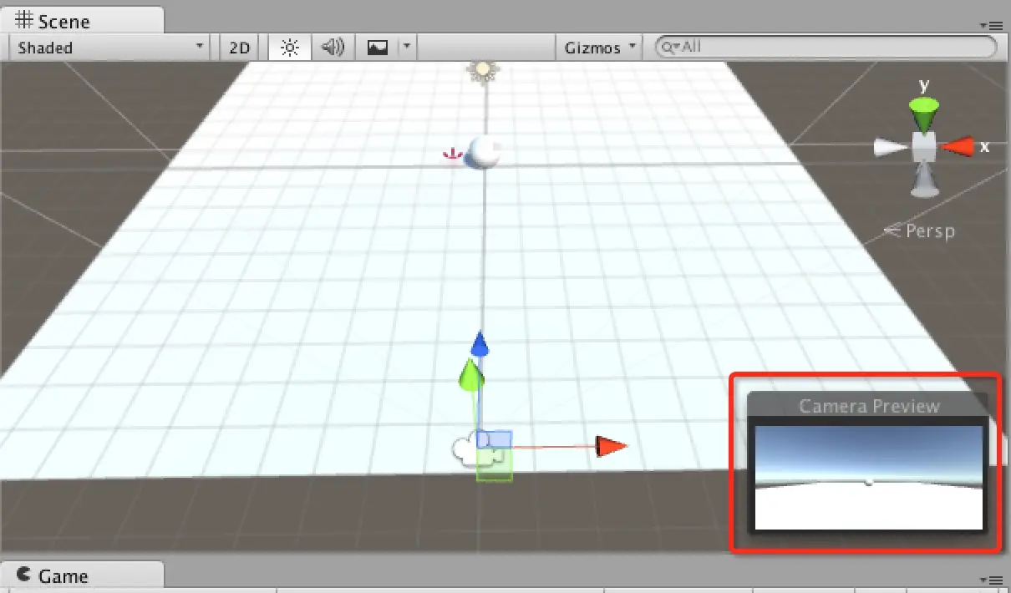Click the green Y axis move arrow
This screenshot has width=1011, height=593.
472,374
